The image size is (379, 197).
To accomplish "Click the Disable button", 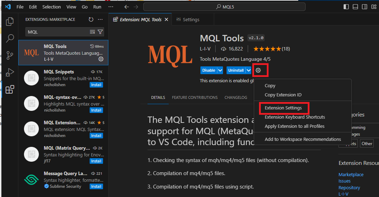I will point(209,70).
